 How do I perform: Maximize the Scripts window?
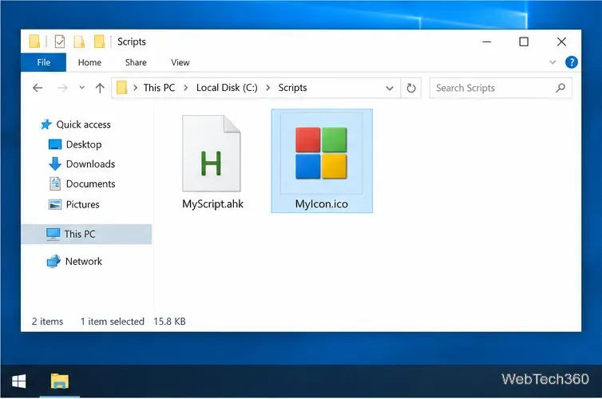[x=524, y=41]
